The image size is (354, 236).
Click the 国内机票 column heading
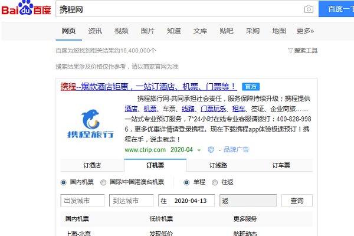[x=77, y=219]
